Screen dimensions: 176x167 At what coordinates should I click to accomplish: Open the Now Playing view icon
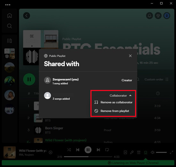pos(125,152)
